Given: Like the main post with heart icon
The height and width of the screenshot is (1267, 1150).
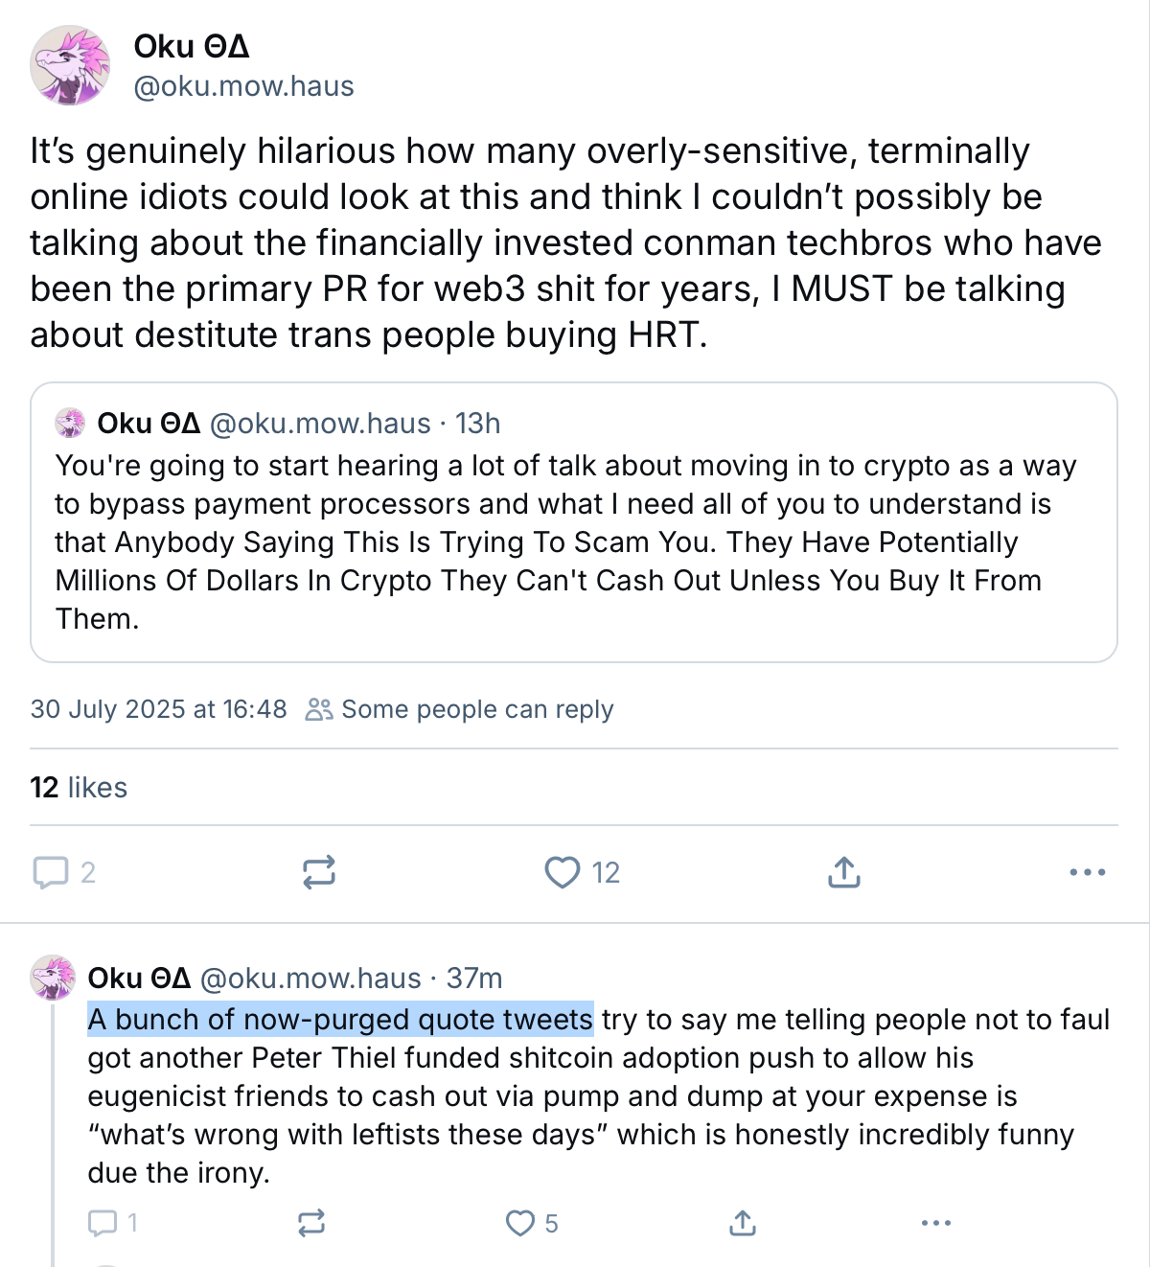Looking at the screenshot, I should pyautogui.click(x=563, y=872).
